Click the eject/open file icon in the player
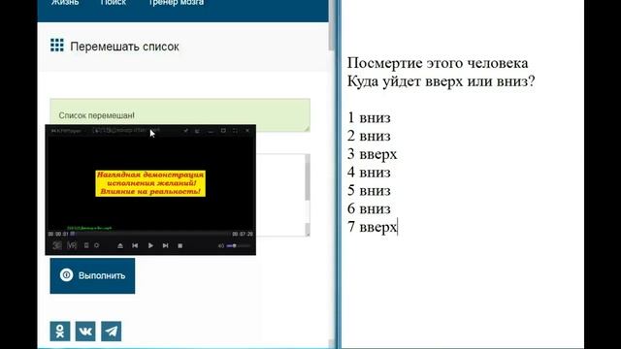This screenshot has width=621, height=349. (120, 245)
